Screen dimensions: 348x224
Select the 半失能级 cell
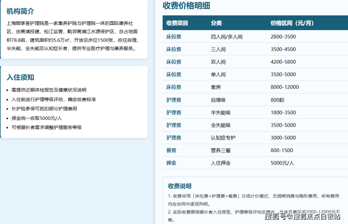(x=221, y=113)
